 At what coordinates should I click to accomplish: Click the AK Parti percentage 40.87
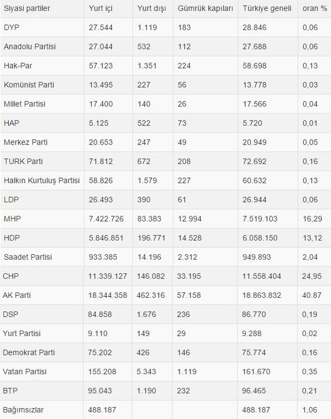click(311, 295)
